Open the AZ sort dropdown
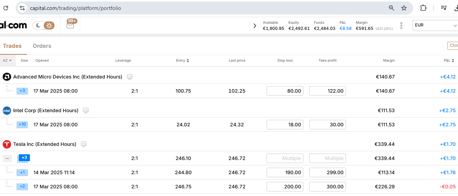 7,60
